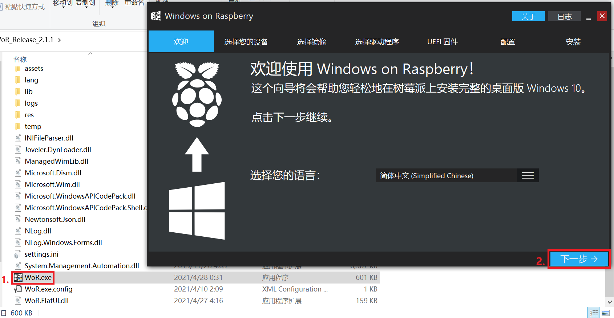
Task: Click the System.Management.Automation.dll file icon
Action: (18, 266)
